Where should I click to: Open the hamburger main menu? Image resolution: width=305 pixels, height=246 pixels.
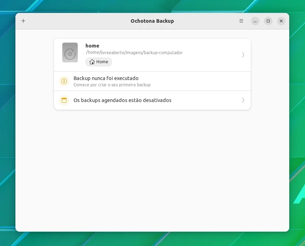pos(241,21)
